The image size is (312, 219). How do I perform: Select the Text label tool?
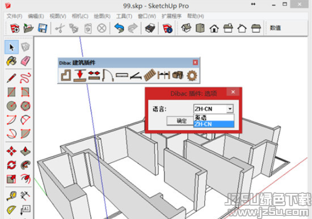(26, 210)
